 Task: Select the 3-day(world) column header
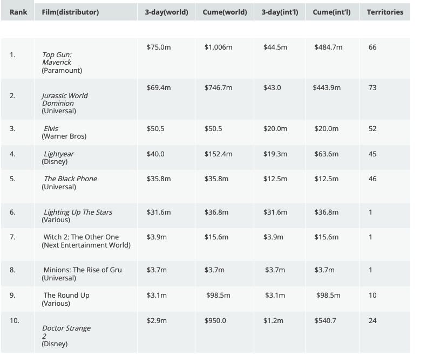tap(166, 12)
